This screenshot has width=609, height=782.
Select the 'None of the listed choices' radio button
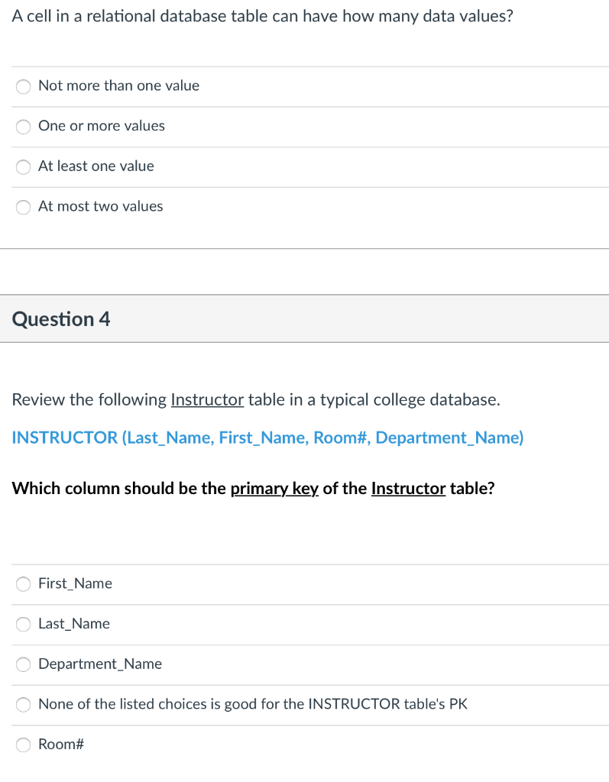click(24, 704)
